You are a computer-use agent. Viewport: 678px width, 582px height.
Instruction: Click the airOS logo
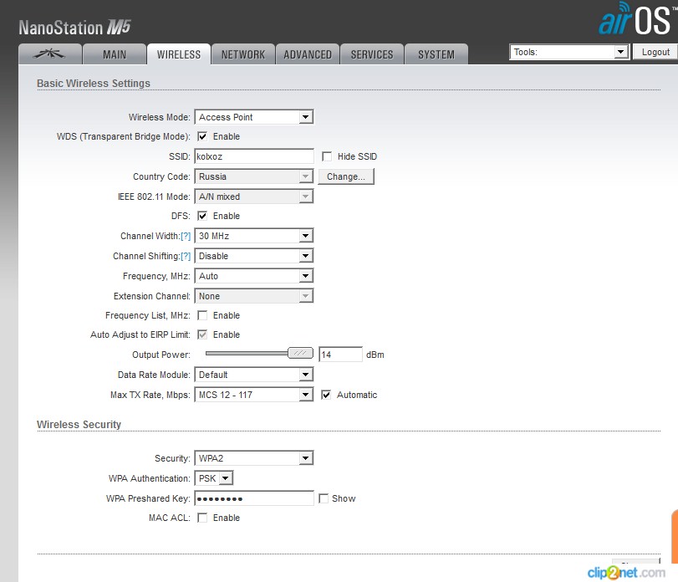(638, 18)
